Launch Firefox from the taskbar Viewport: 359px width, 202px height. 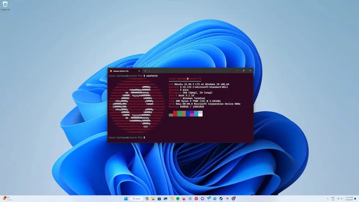(x=183, y=199)
